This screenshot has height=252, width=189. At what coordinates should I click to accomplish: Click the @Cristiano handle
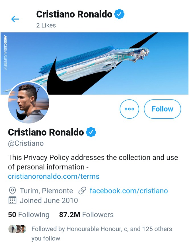pos(26,143)
